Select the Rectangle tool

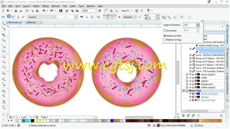pyautogui.click(x=3, y=56)
